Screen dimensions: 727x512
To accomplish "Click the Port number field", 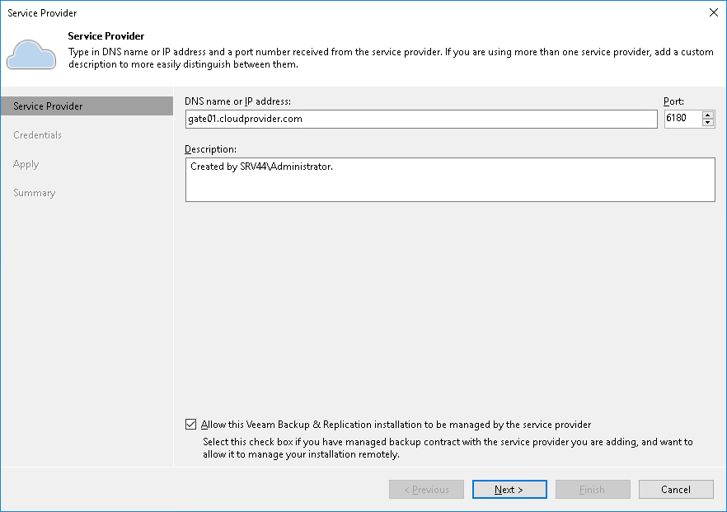I will pos(682,119).
